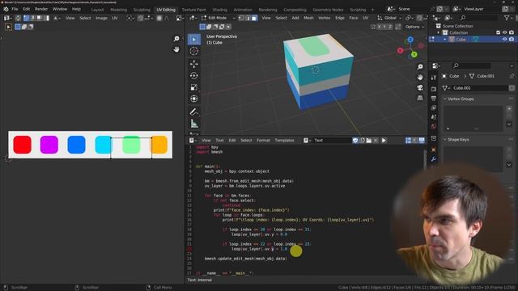The image size is (518, 291).
Task: Toggle X mirror axis in the viewport header
Action: pos(380,27)
